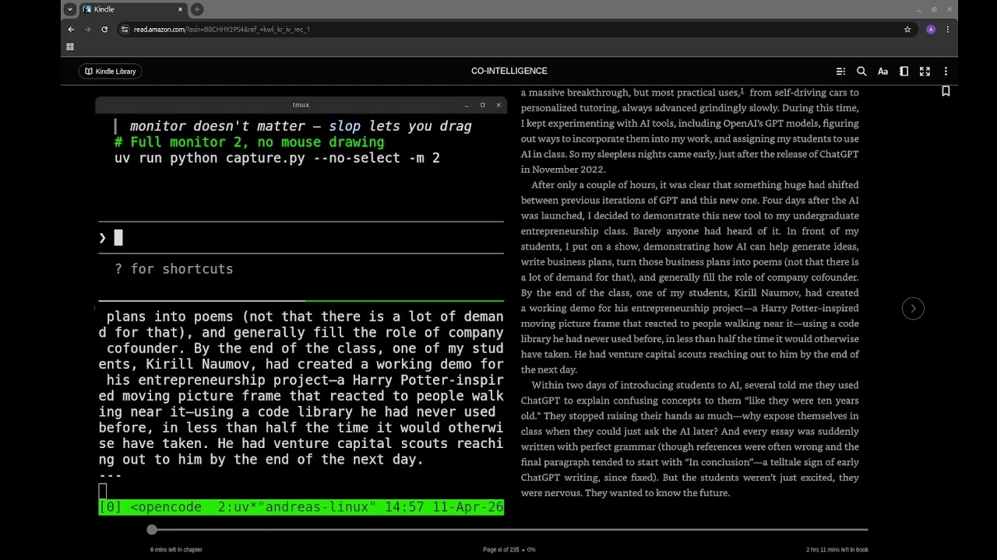The width and height of the screenshot is (997, 560).
Task: Click the CO-INTELLIGENCE book title
Action: point(509,71)
